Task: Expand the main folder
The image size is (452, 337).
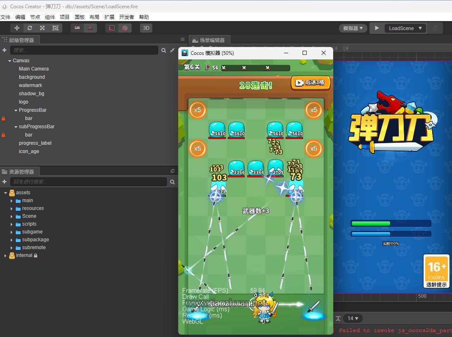Action: [x=12, y=200]
